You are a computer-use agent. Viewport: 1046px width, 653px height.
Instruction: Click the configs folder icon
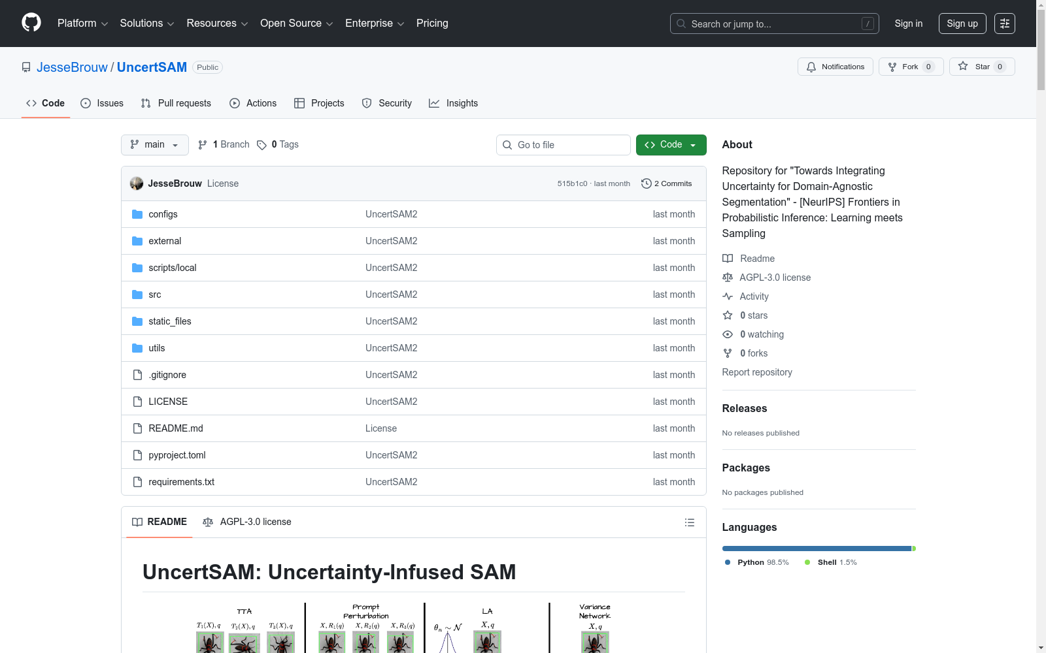click(x=137, y=214)
